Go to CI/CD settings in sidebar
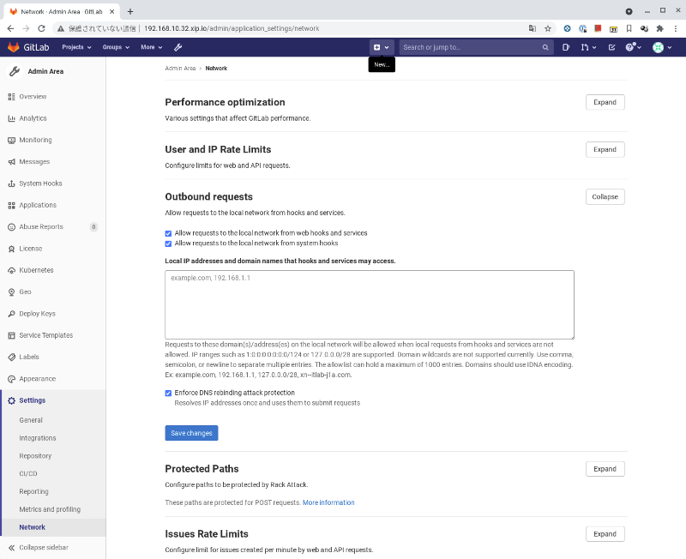Viewport: 686px width, 559px height. coord(28,473)
